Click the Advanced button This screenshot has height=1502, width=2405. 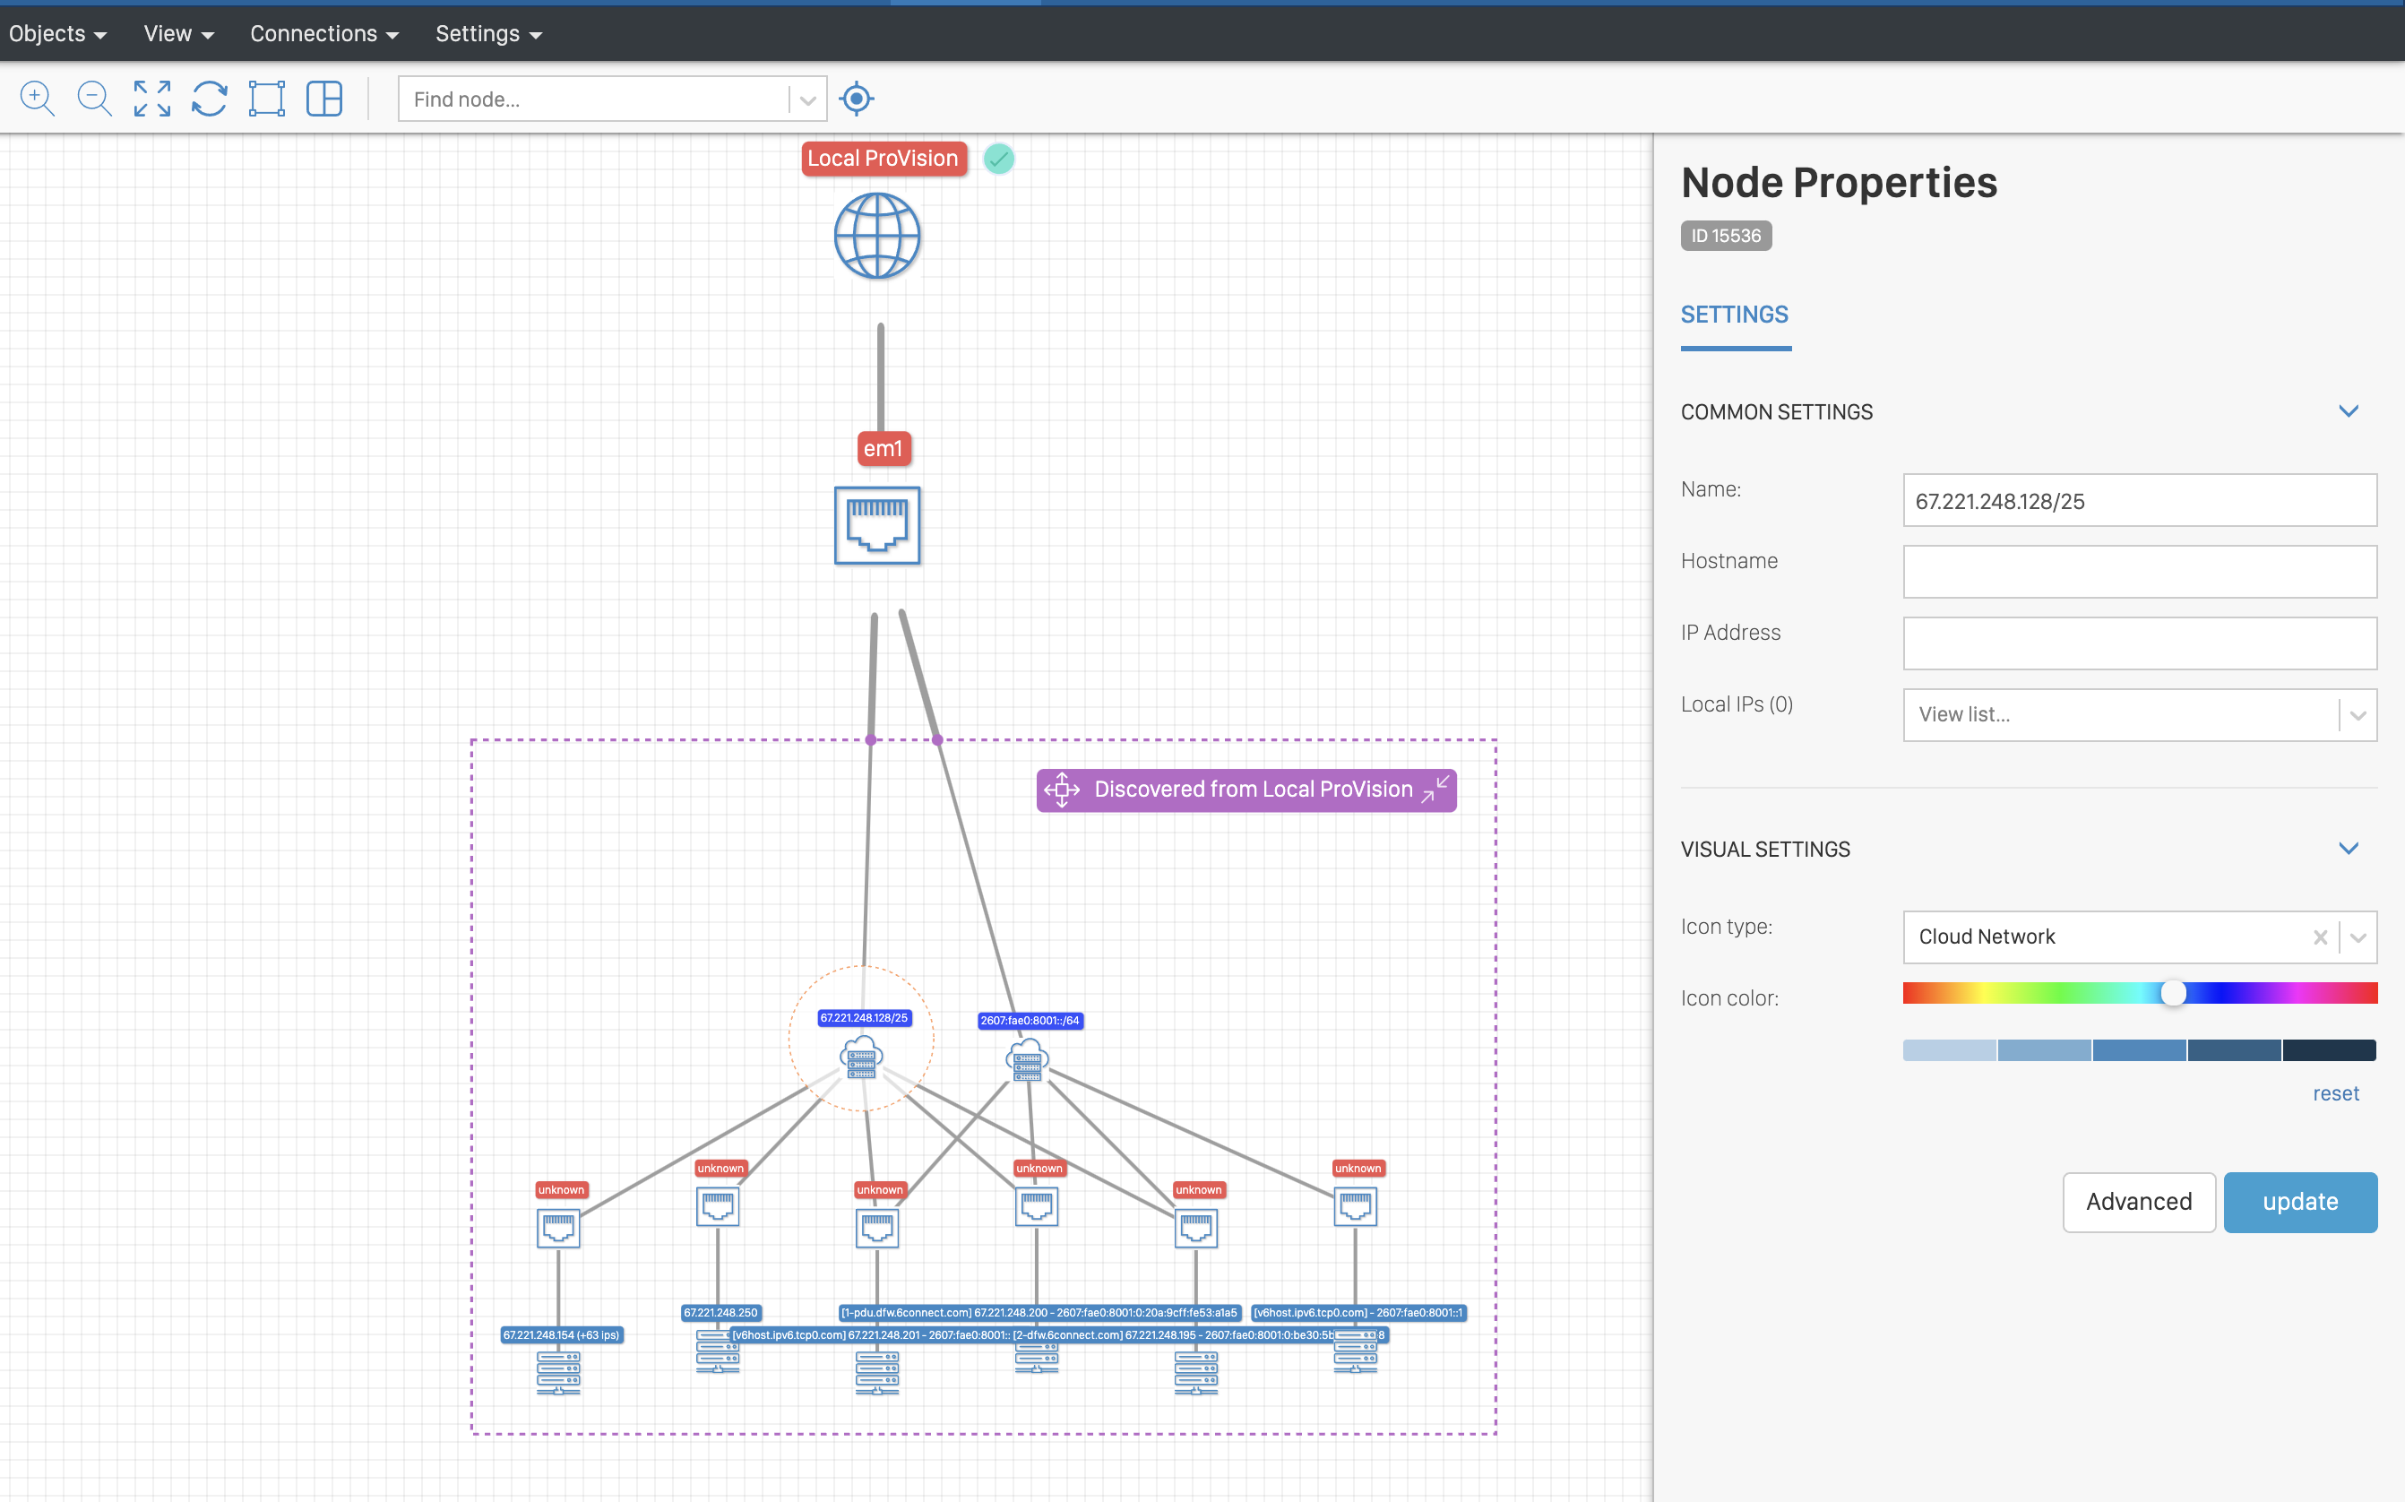2138,1202
